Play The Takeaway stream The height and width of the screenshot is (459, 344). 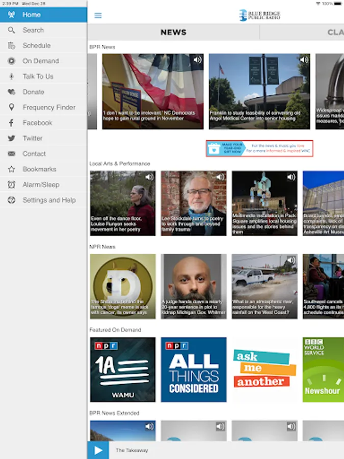(x=98, y=450)
